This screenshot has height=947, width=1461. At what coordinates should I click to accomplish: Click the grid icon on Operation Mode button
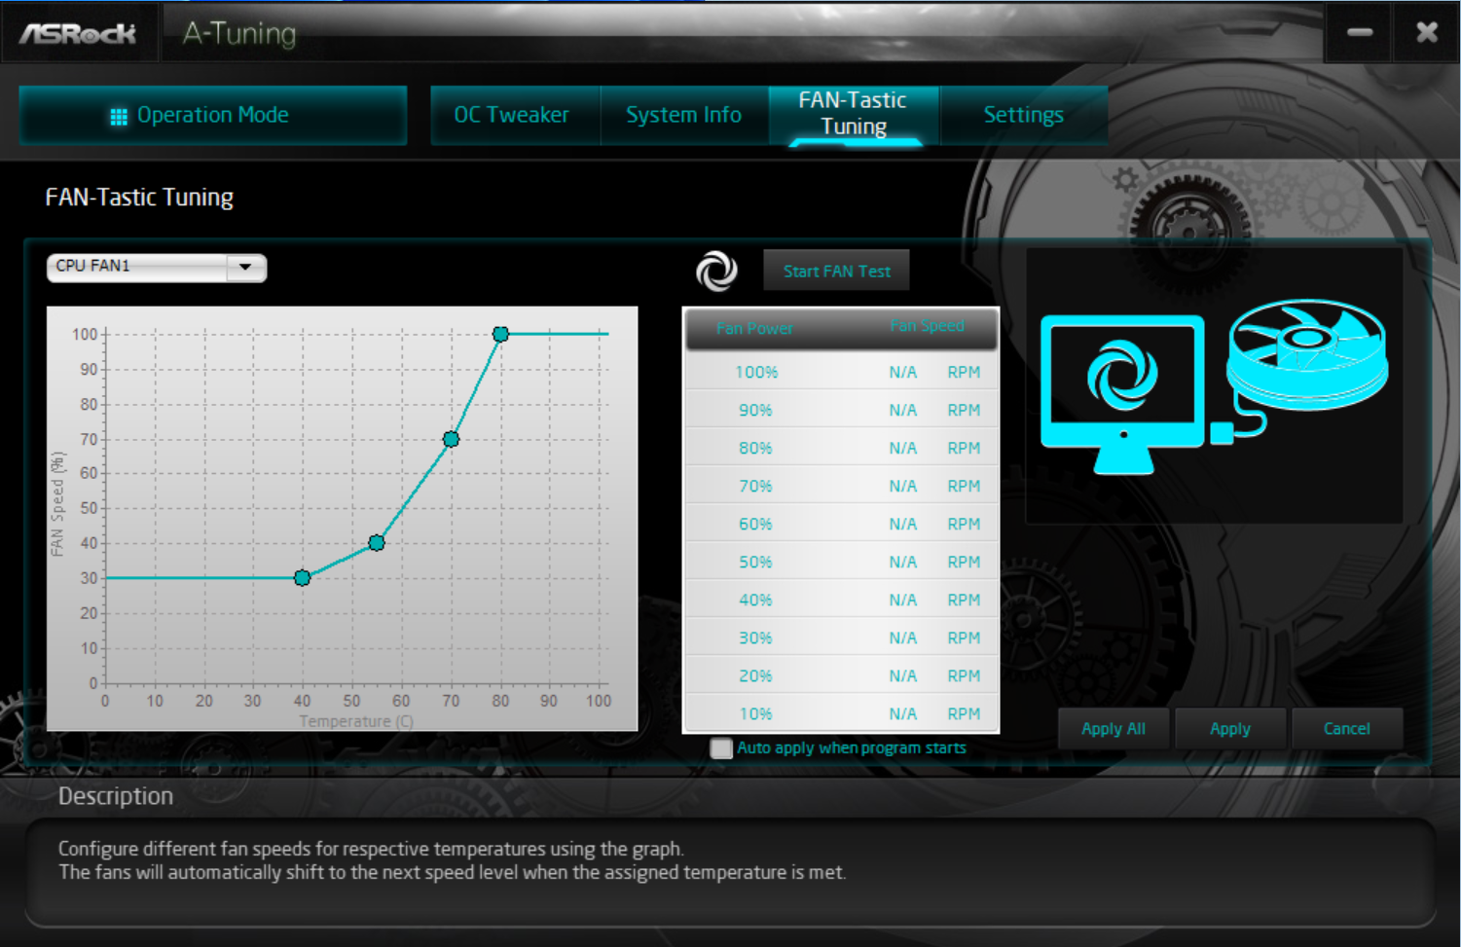119,115
